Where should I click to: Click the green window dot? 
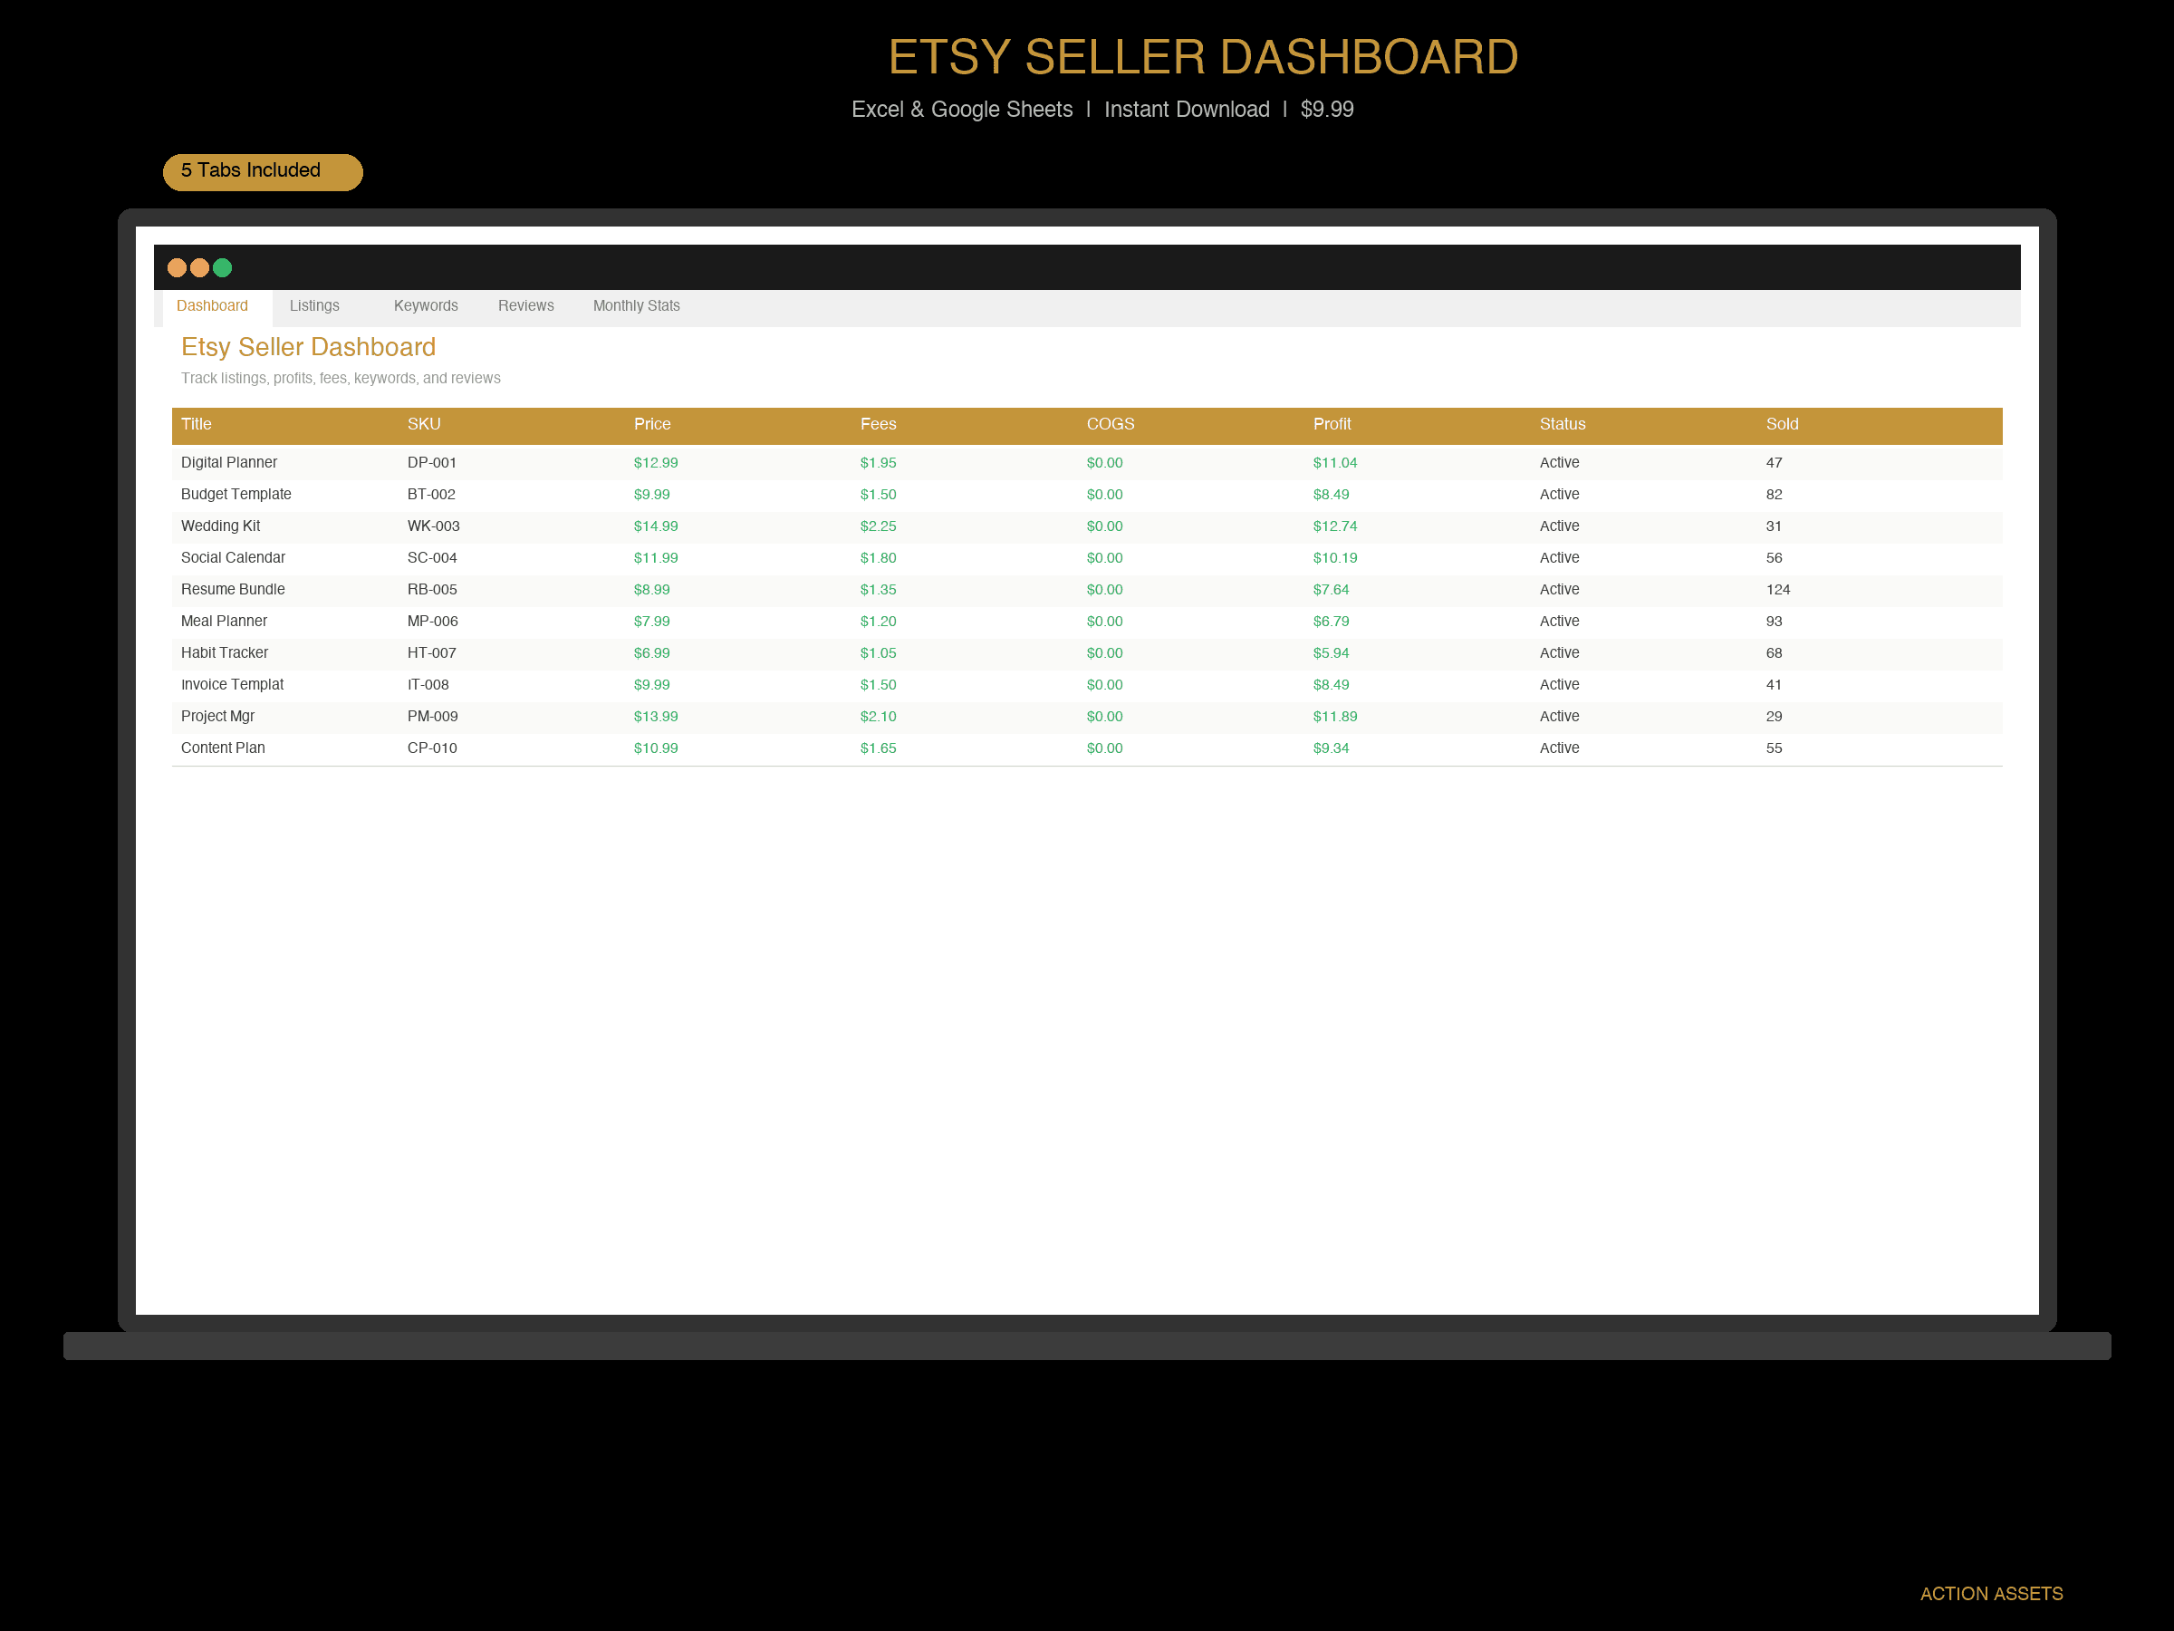[x=222, y=267]
